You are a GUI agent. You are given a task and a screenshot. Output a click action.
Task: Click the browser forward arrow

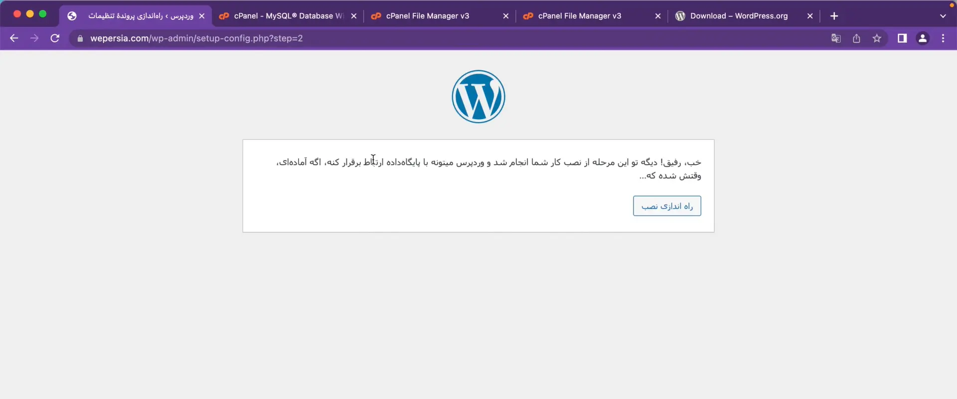click(x=34, y=38)
